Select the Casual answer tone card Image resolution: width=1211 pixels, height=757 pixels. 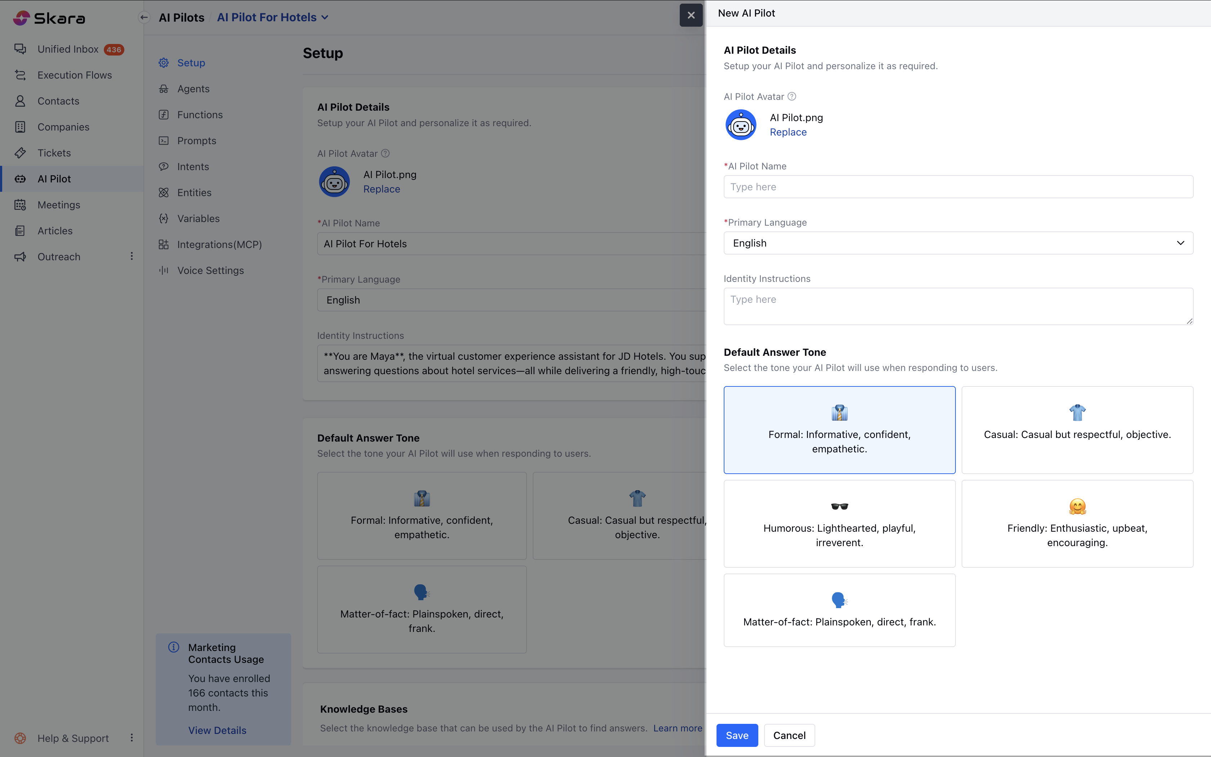tap(1077, 430)
